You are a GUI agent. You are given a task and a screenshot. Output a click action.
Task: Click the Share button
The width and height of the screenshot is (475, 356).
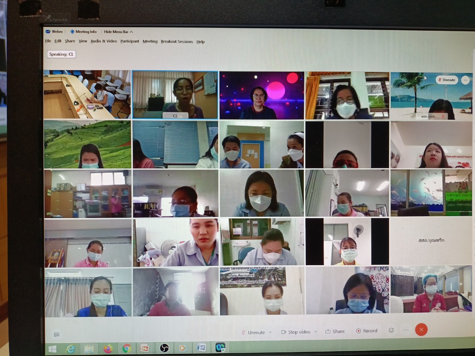coord(335,331)
